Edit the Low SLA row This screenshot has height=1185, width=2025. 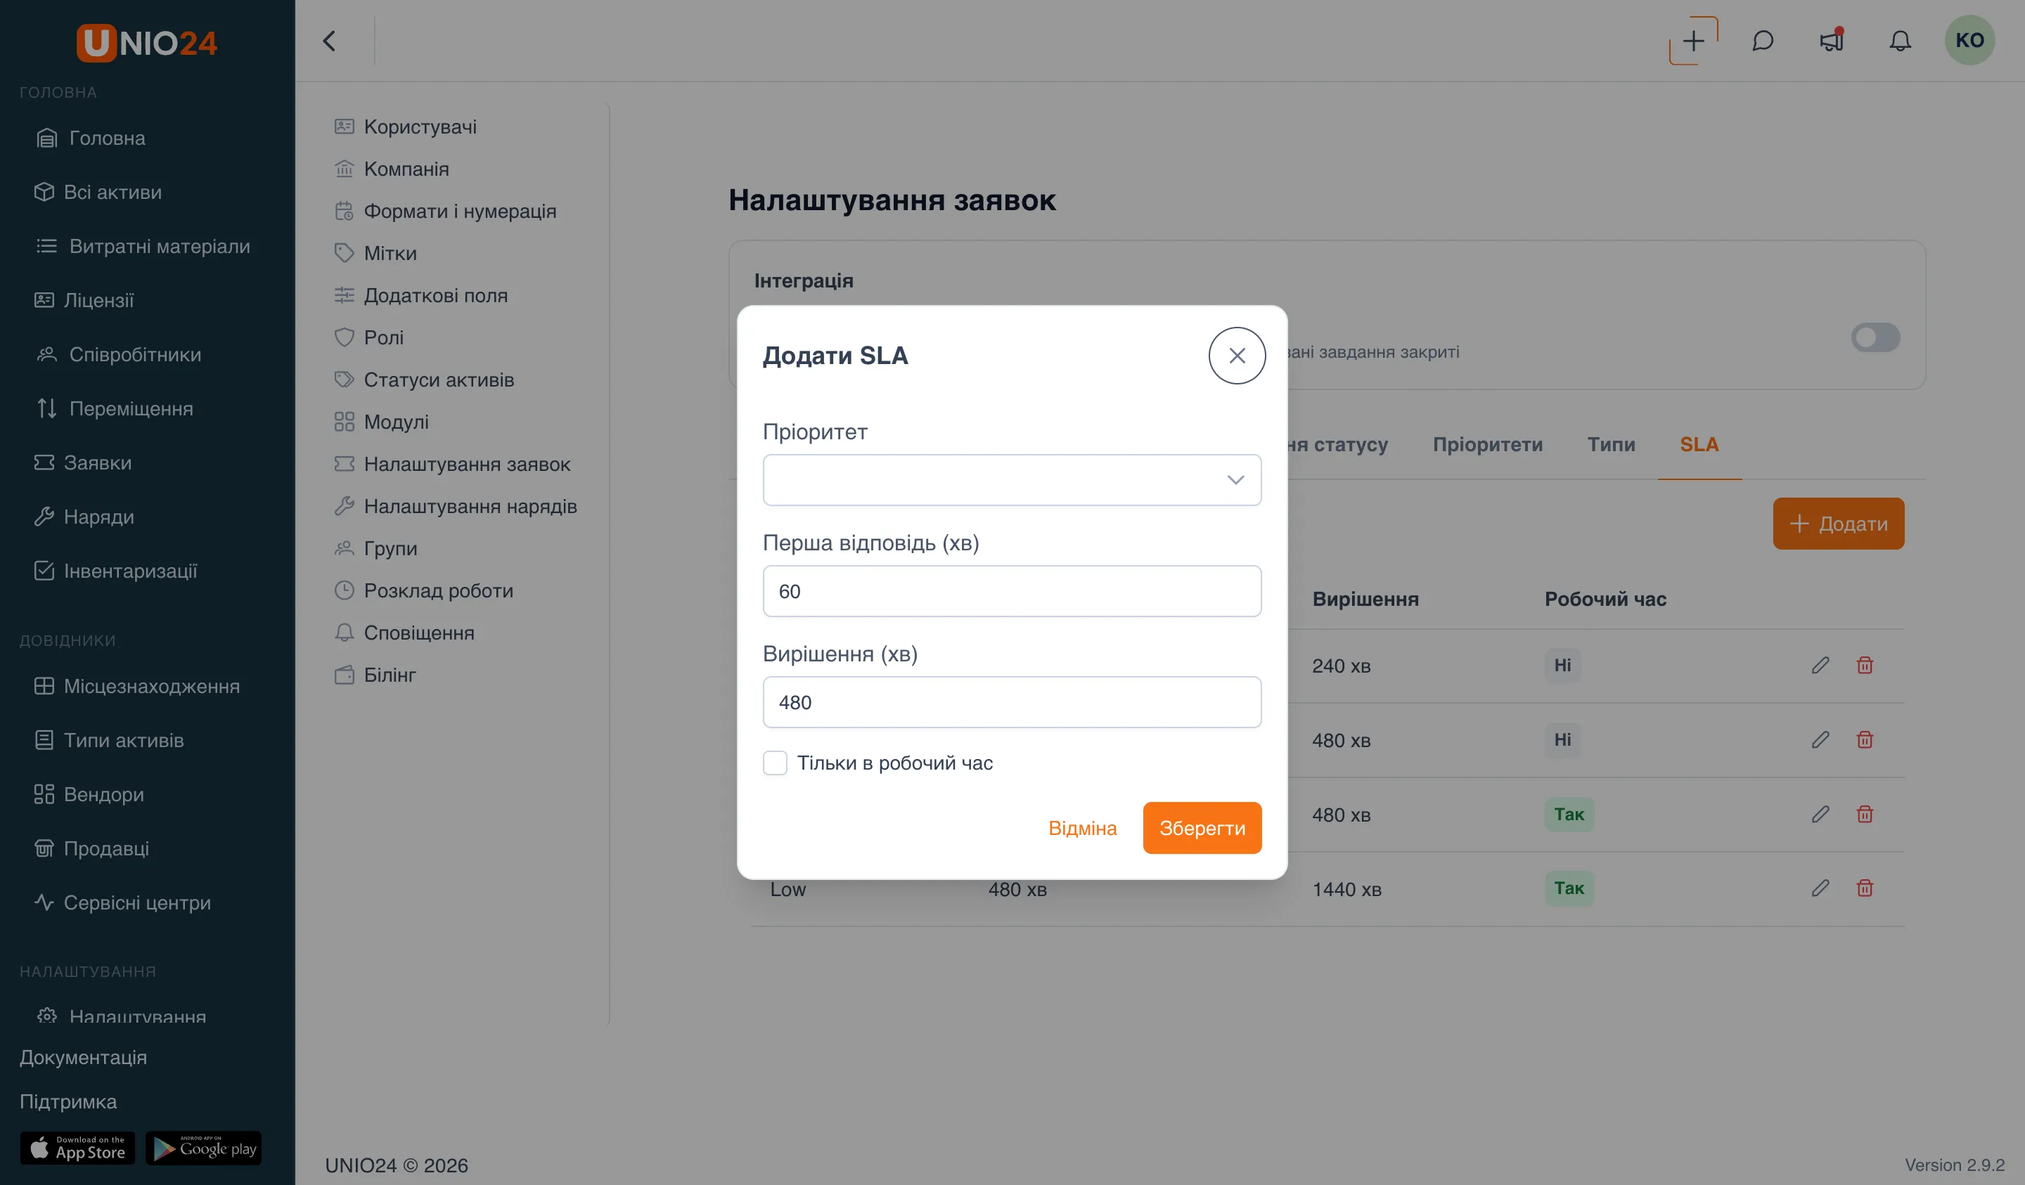click(x=1820, y=888)
